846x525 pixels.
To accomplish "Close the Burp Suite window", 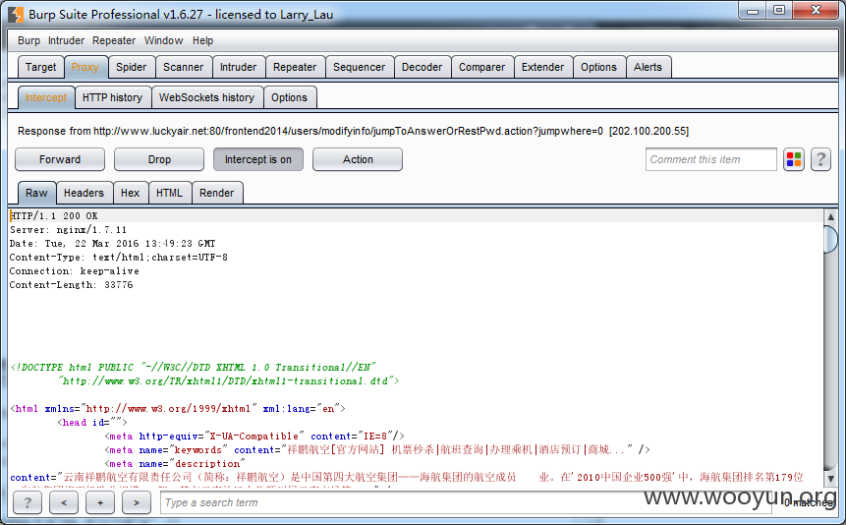I will tap(816, 10).
